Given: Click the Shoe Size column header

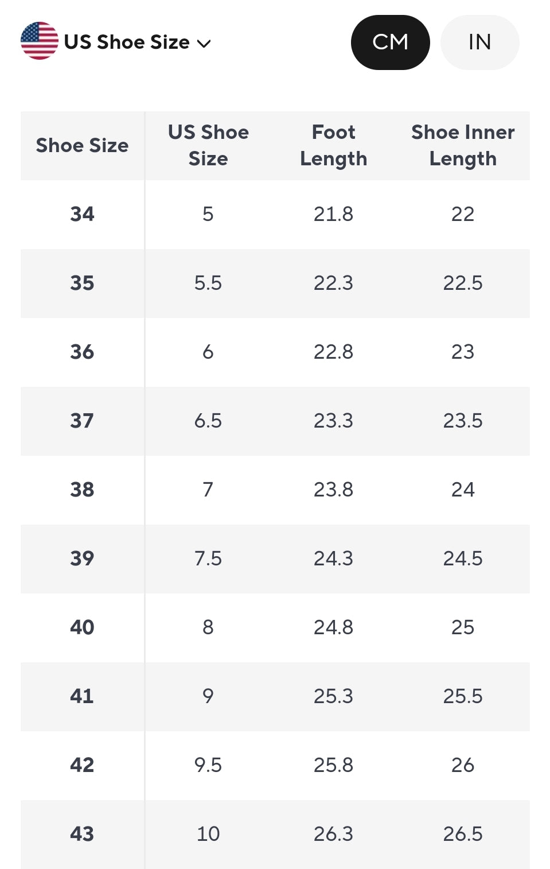Looking at the screenshot, I should [82, 146].
